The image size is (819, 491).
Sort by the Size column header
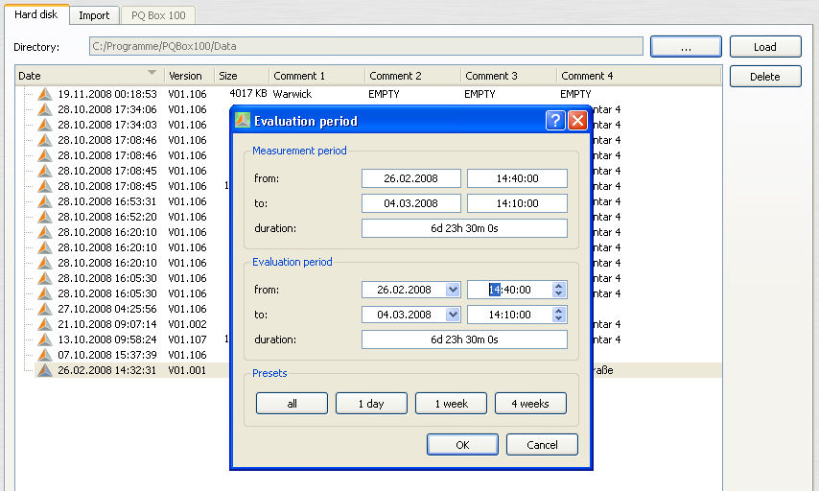(x=242, y=76)
